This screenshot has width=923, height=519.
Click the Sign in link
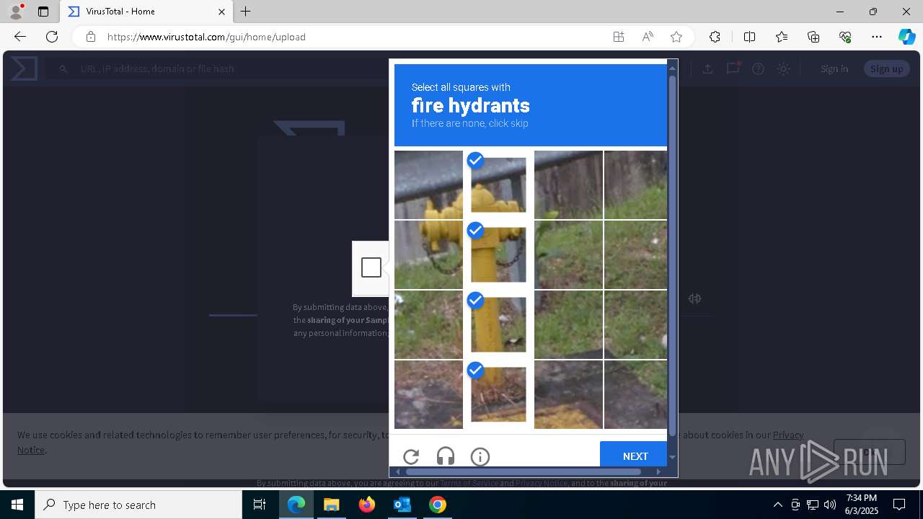click(834, 68)
